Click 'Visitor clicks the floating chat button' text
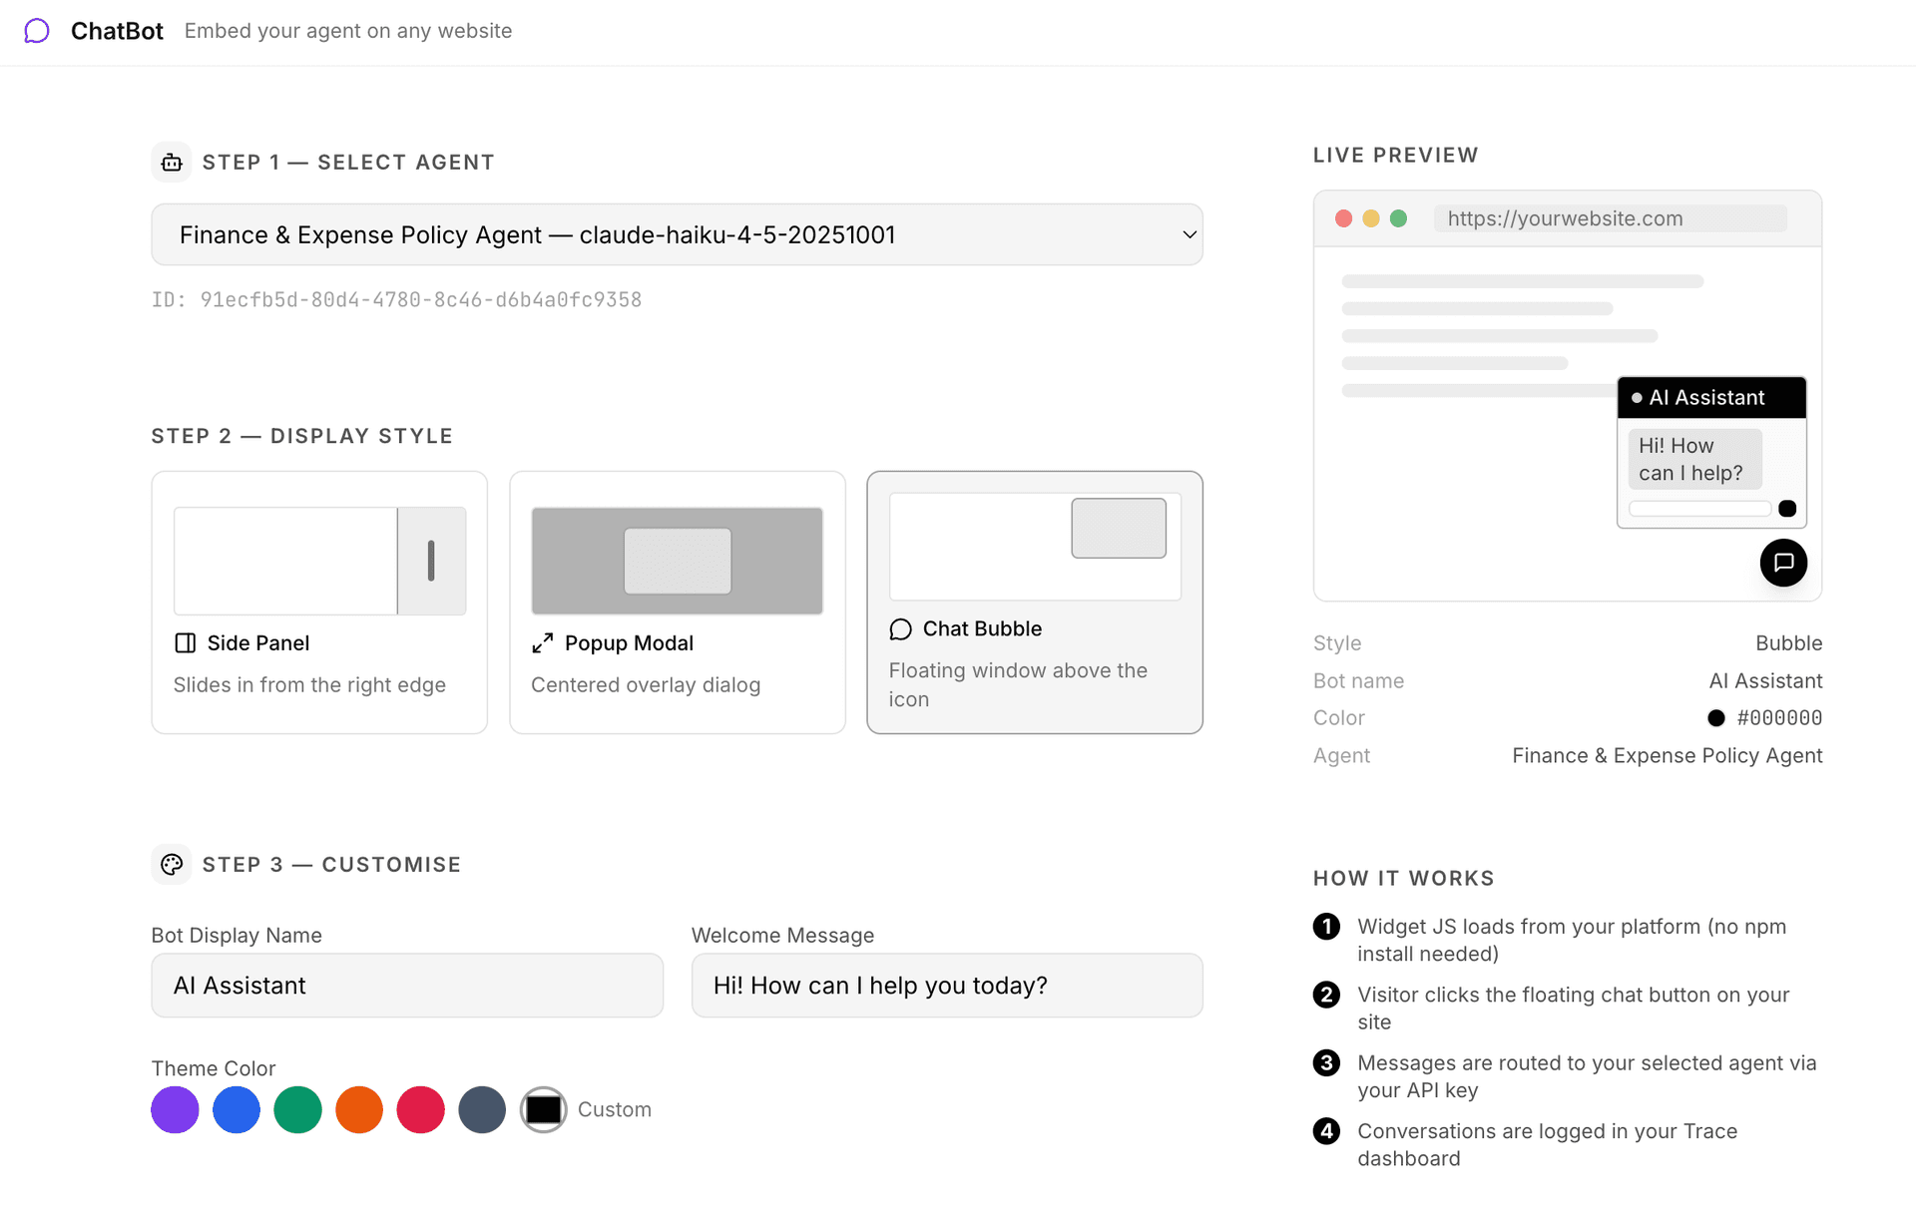Screen dimensions: 1916x1217 point(1573,1009)
